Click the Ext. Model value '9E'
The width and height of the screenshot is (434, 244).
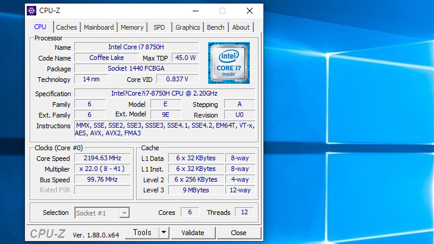pos(166,115)
